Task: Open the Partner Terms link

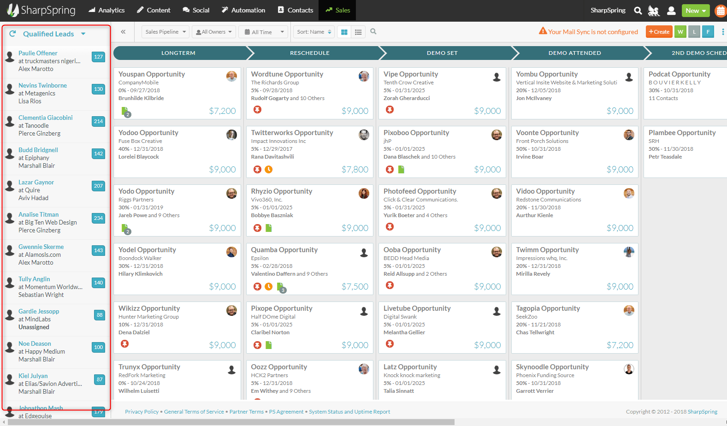Action: pos(247,412)
